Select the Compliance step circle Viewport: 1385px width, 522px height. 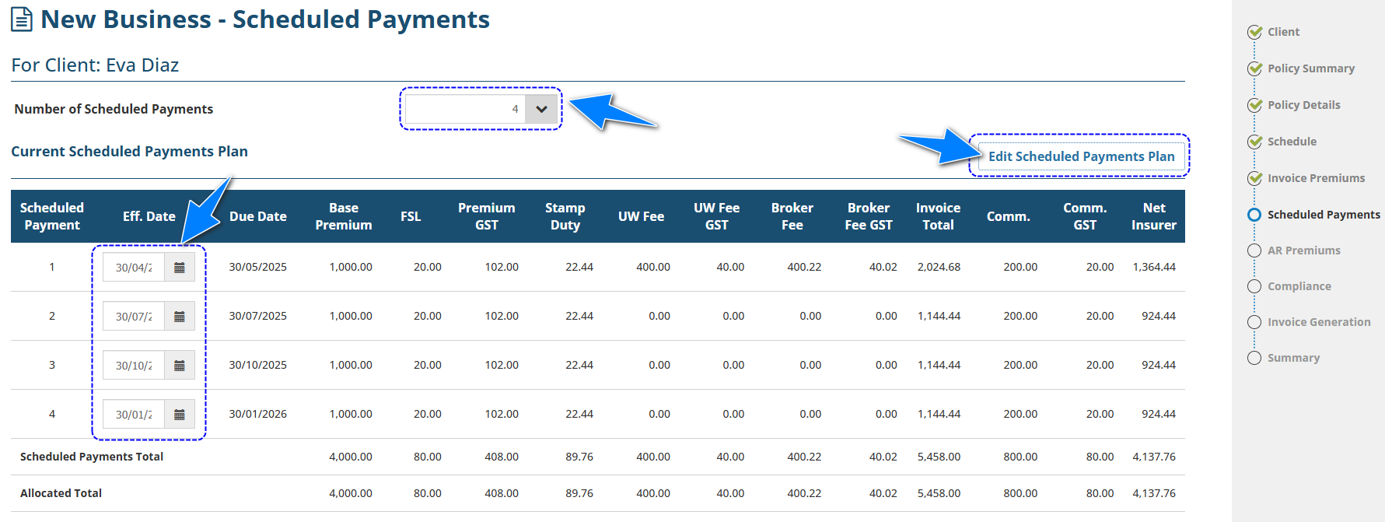tap(1254, 286)
